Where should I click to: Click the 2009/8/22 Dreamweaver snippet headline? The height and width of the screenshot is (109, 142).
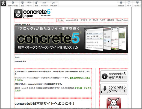coord(52,73)
